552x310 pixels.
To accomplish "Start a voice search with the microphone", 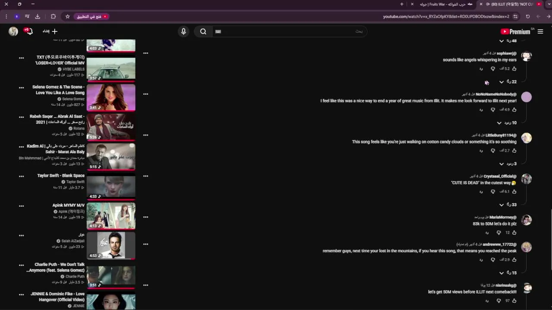I will click(x=183, y=31).
